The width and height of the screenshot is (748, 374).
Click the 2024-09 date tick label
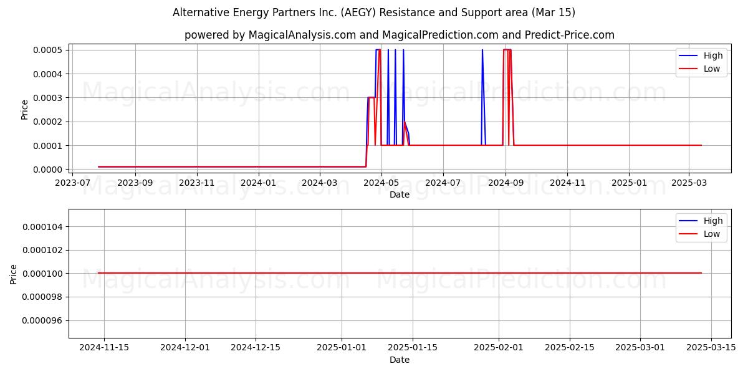(505, 183)
